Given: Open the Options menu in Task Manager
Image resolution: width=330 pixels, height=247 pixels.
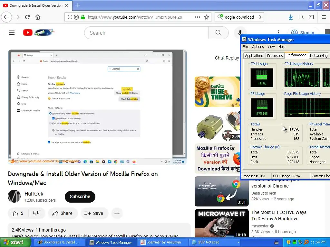Looking at the screenshot, I should click(x=257, y=47).
